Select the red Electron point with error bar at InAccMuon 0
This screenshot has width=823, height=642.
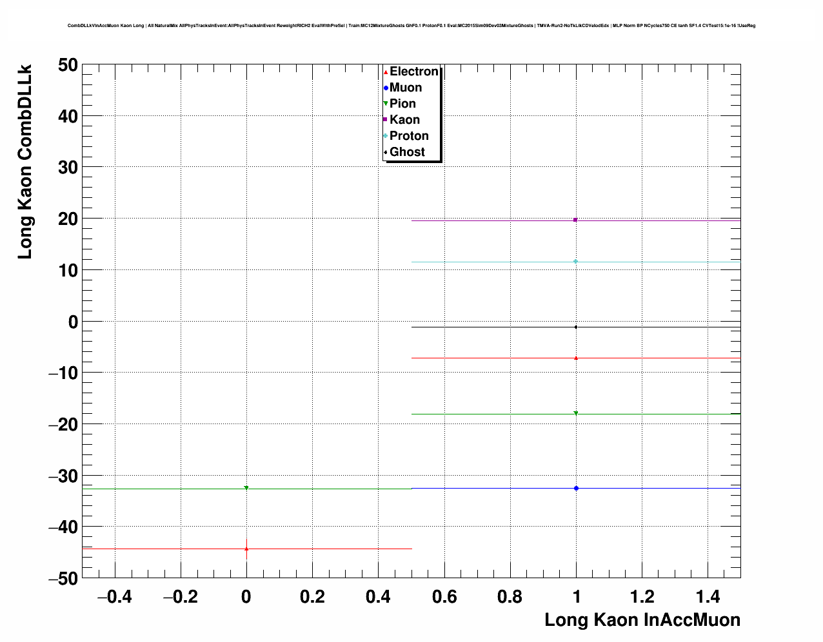(x=246, y=549)
